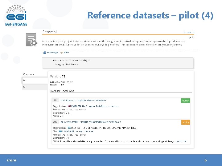Click the orange replica badge
This screenshot has width=222, height=166.
pyautogui.click(x=185, y=122)
